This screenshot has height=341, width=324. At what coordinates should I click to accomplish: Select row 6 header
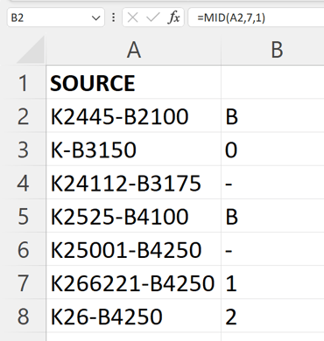23,249
